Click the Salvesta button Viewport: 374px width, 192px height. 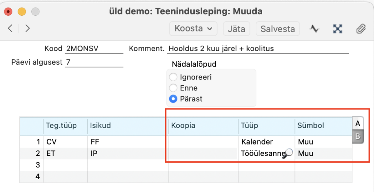[278, 29]
